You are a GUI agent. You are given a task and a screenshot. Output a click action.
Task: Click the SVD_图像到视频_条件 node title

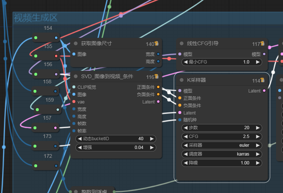click(107, 76)
